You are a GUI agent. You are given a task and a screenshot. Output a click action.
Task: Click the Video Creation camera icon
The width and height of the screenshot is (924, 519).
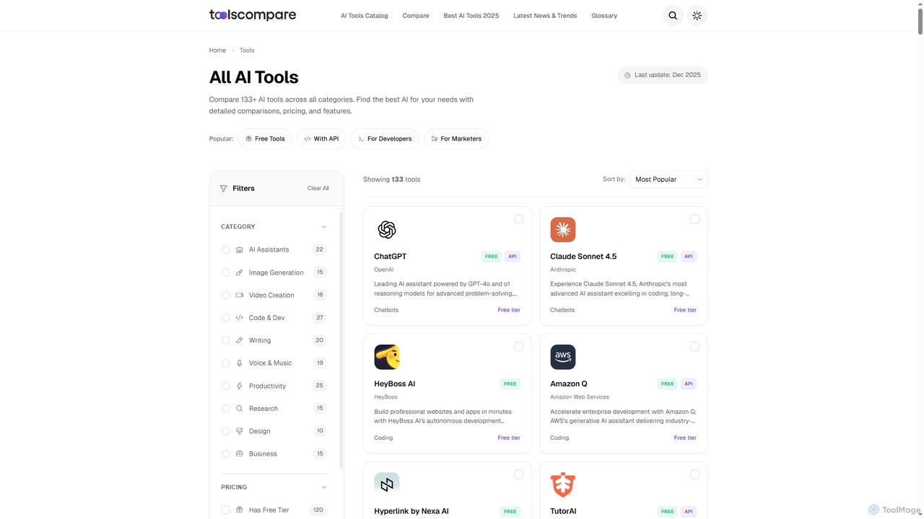240,295
